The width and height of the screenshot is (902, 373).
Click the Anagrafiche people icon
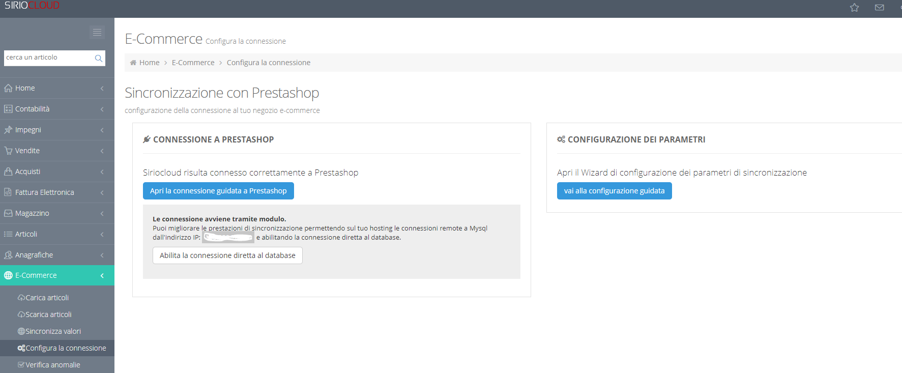pyautogui.click(x=8, y=255)
